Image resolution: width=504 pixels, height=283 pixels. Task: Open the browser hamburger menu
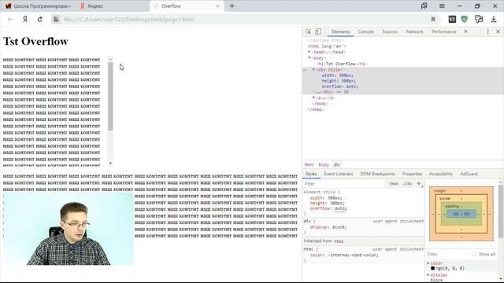[442, 6]
